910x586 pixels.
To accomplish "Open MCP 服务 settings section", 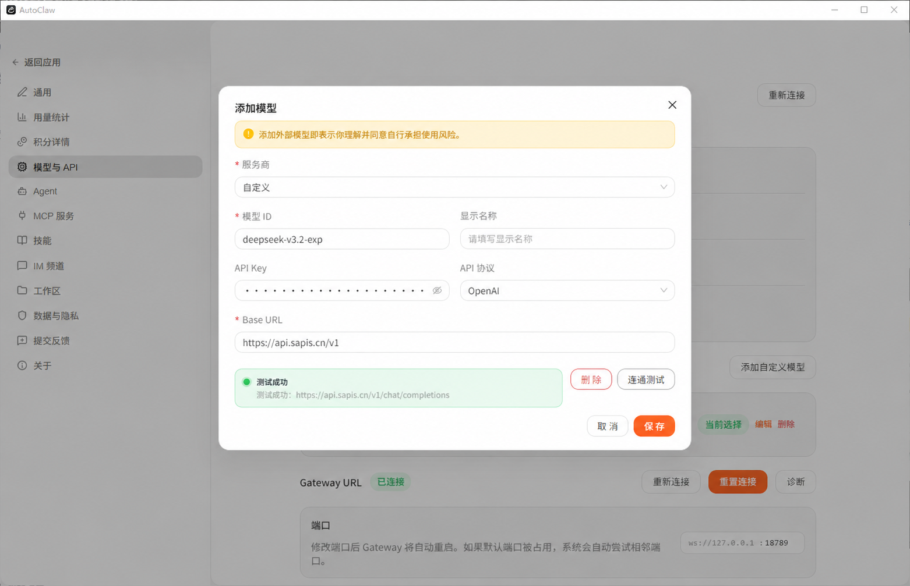I will pos(105,216).
